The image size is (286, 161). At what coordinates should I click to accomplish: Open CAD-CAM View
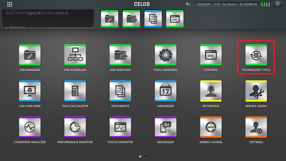click(30, 91)
